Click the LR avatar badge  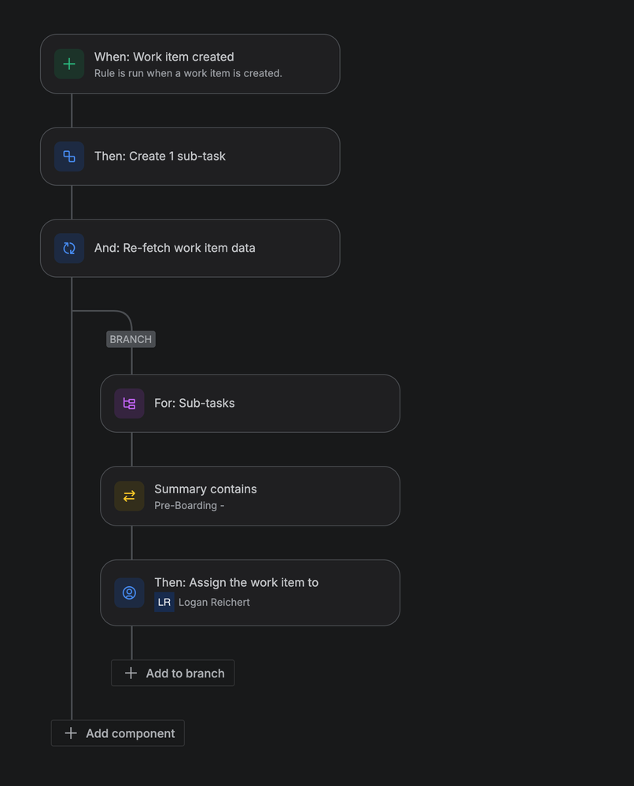click(x=164, y=602)
